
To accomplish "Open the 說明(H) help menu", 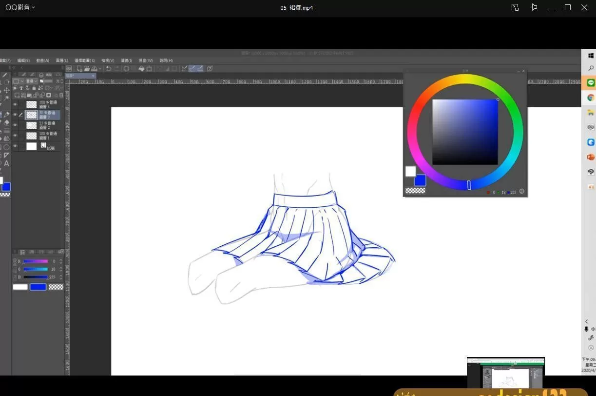I will point(166,60).
